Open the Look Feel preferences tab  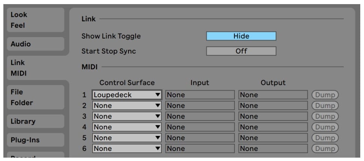(x=35, y=20)
